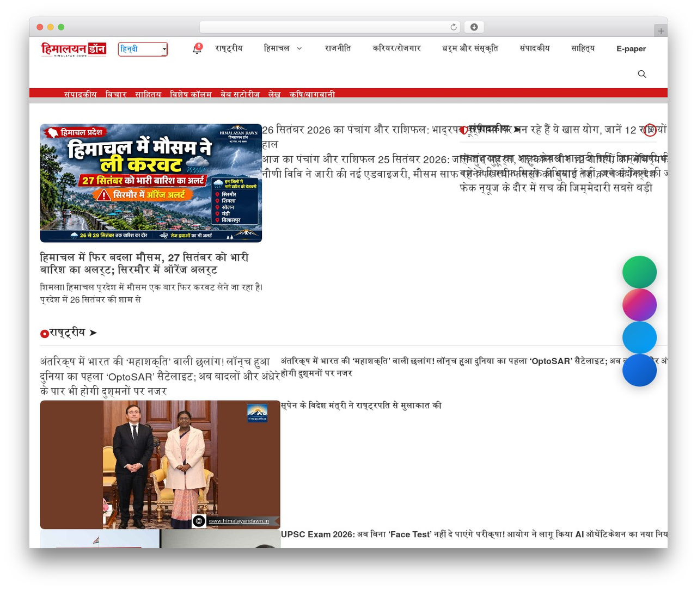The height and width of the screenshot is (590, 697).
Task: Click the light blue floating circle
Action: pos(639,337)
